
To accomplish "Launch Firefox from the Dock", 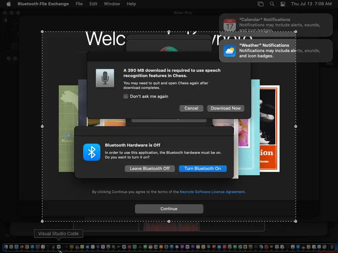I will tap(22, 247).
